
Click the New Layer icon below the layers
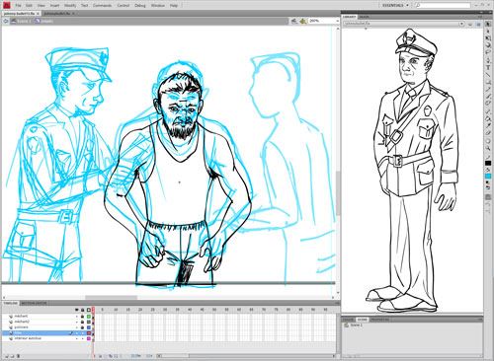pos(7,356)
